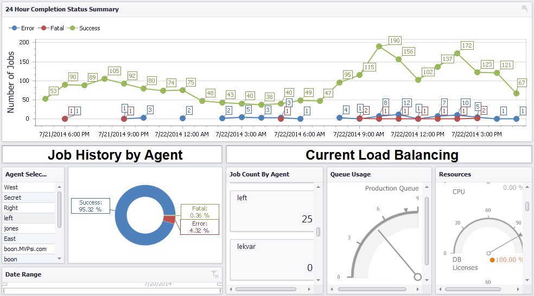This screenshot has width=534, height=296.
Task: Click the Error data label 12
Action: pos(407,103)
